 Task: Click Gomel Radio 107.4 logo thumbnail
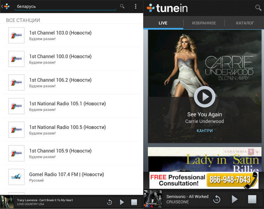point(16,177)
